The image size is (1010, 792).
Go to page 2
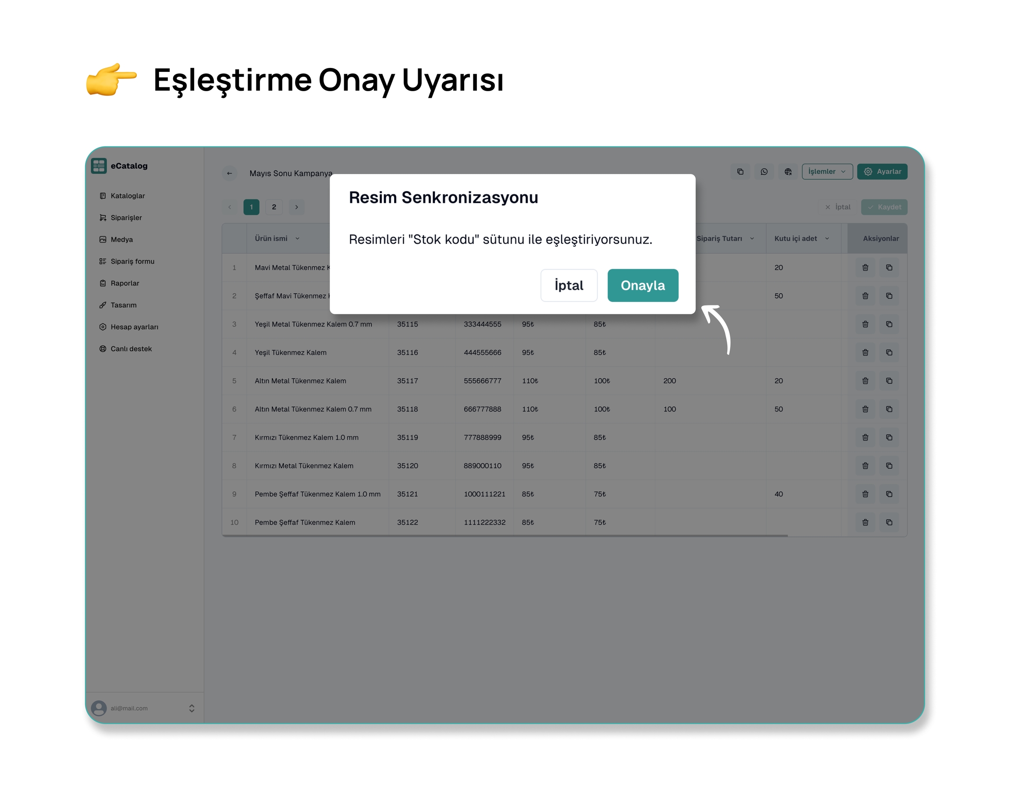(x=274, y=207)
